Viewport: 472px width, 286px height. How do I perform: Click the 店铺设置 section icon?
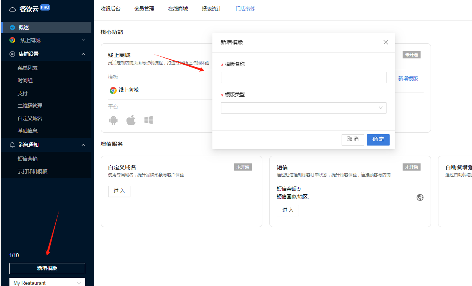click(12, 54)
